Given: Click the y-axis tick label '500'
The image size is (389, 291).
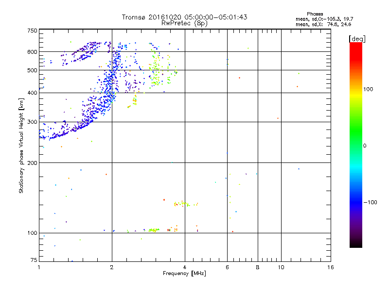Looking at the screenshot, I should click(x=32, y=70).
